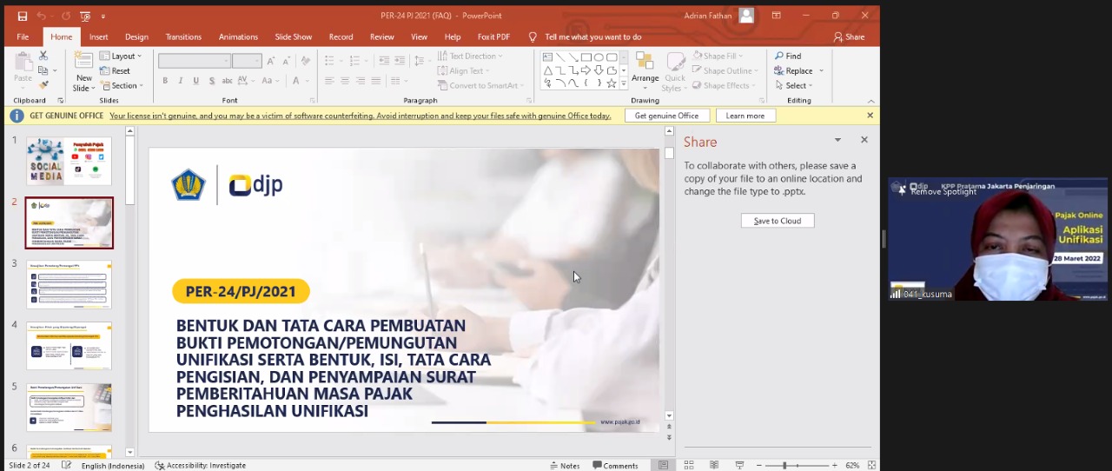Toggle Normal view button in status bar
The height and width of the screenshot is (471, 1112).
(x=663, y=466)
